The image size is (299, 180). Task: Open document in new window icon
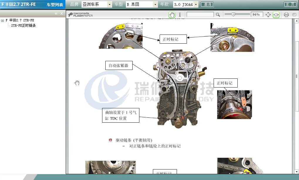[294, 15]
